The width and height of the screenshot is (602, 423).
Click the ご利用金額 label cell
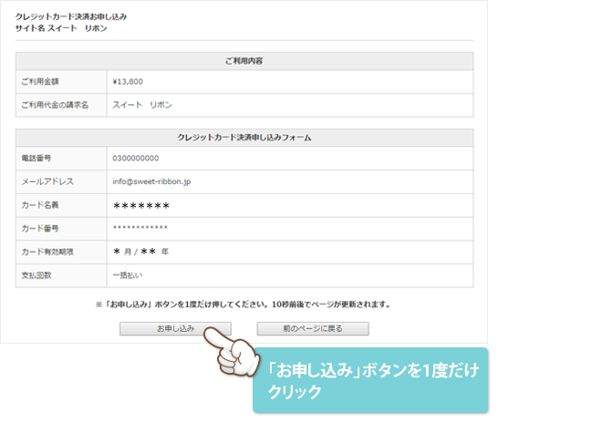click(x=61, y=82)
